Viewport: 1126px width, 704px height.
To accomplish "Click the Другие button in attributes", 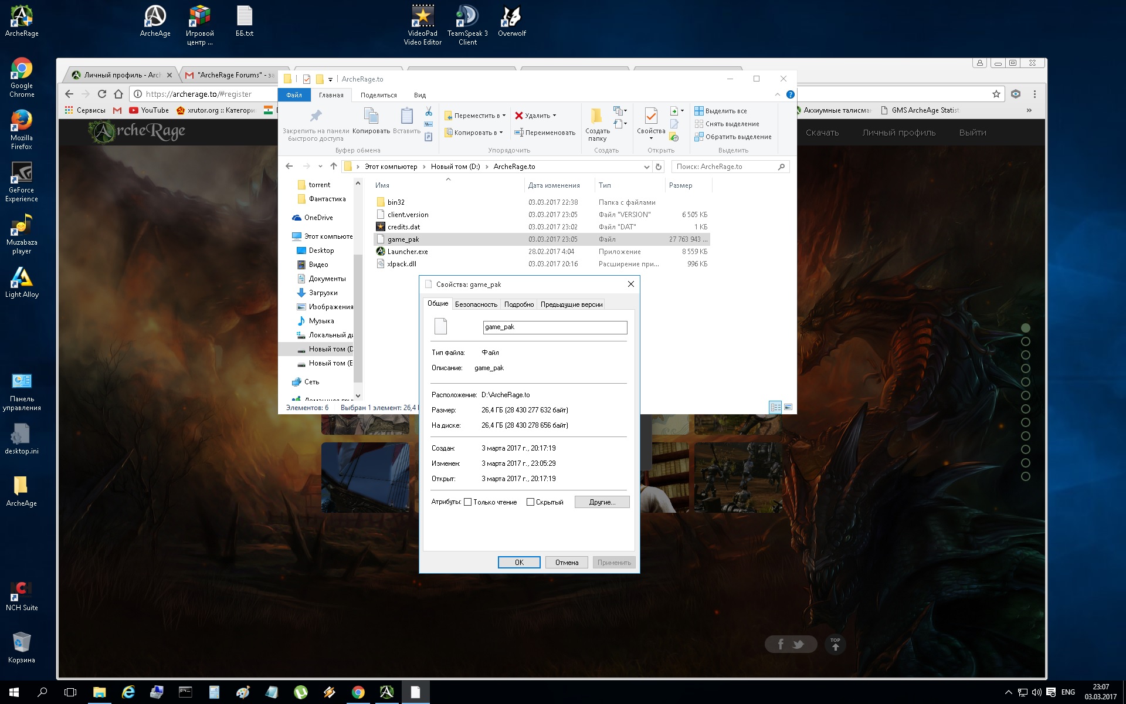I will (x=601, y=501).
